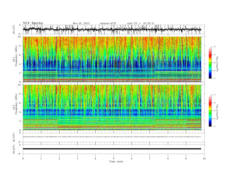The image size is (230, 178).
Task: Click time axis tick label "0"
Action: point(23,159)
